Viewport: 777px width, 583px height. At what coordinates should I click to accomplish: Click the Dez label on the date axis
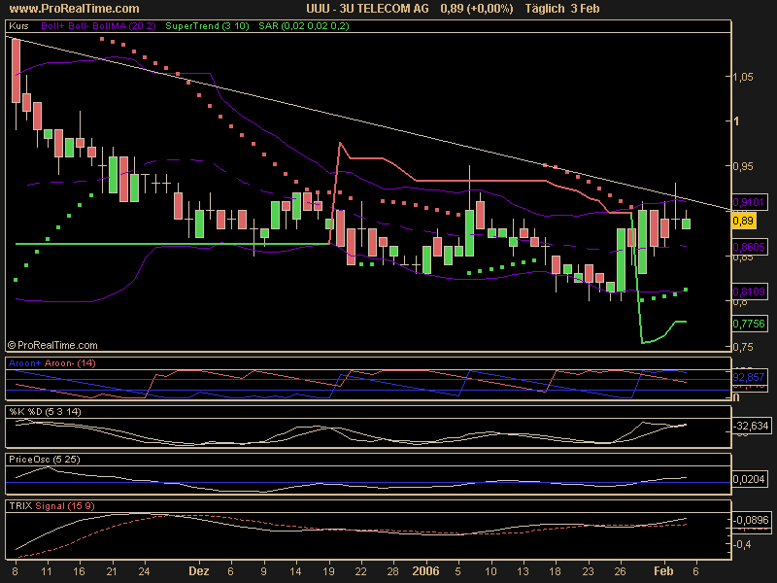pyautogui.click(x=199, y=571)
